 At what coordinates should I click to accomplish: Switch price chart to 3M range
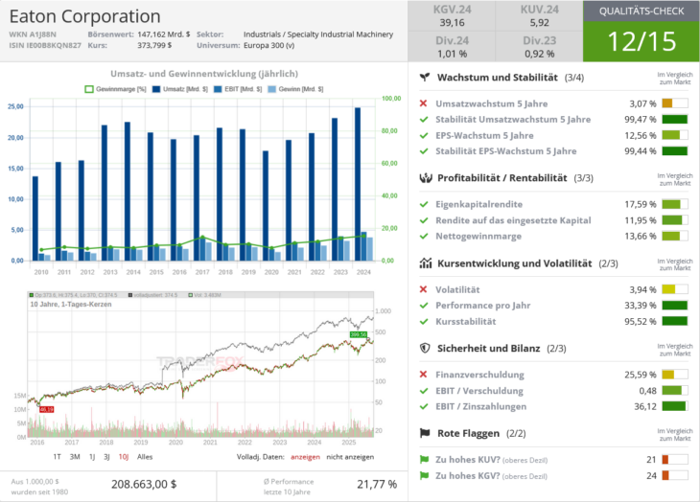click(x=75, y=457)
